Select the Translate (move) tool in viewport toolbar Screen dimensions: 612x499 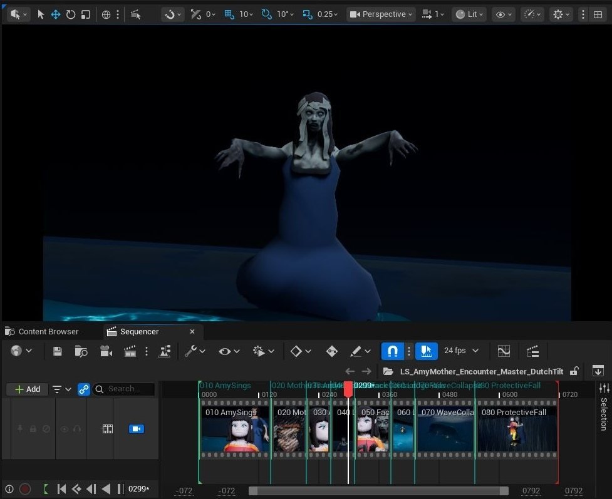point(55,14)
